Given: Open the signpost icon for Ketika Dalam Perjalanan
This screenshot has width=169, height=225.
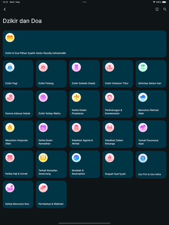Looking at the screenshot, I should coord(76,97).
